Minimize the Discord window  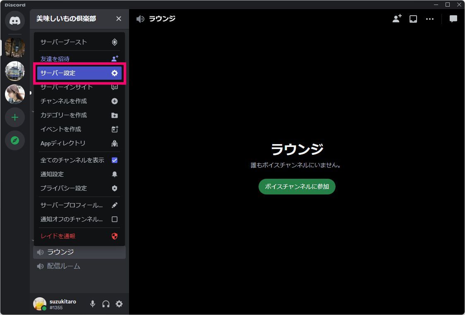pyautogui.click(x=436, y=5)
